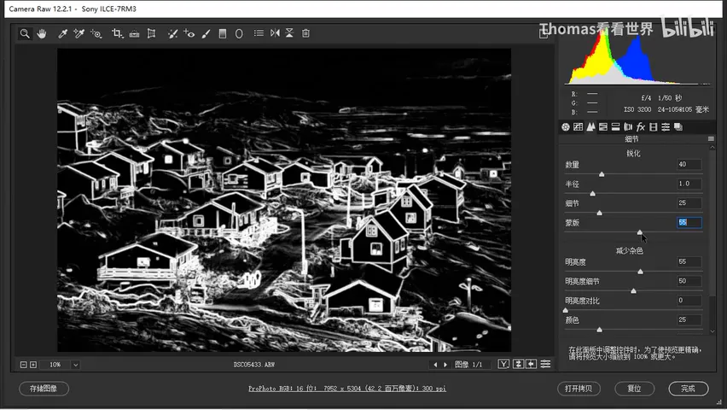Click the 打开拷贝 button
Screen dimensions: 727x410
click(579, 389)
